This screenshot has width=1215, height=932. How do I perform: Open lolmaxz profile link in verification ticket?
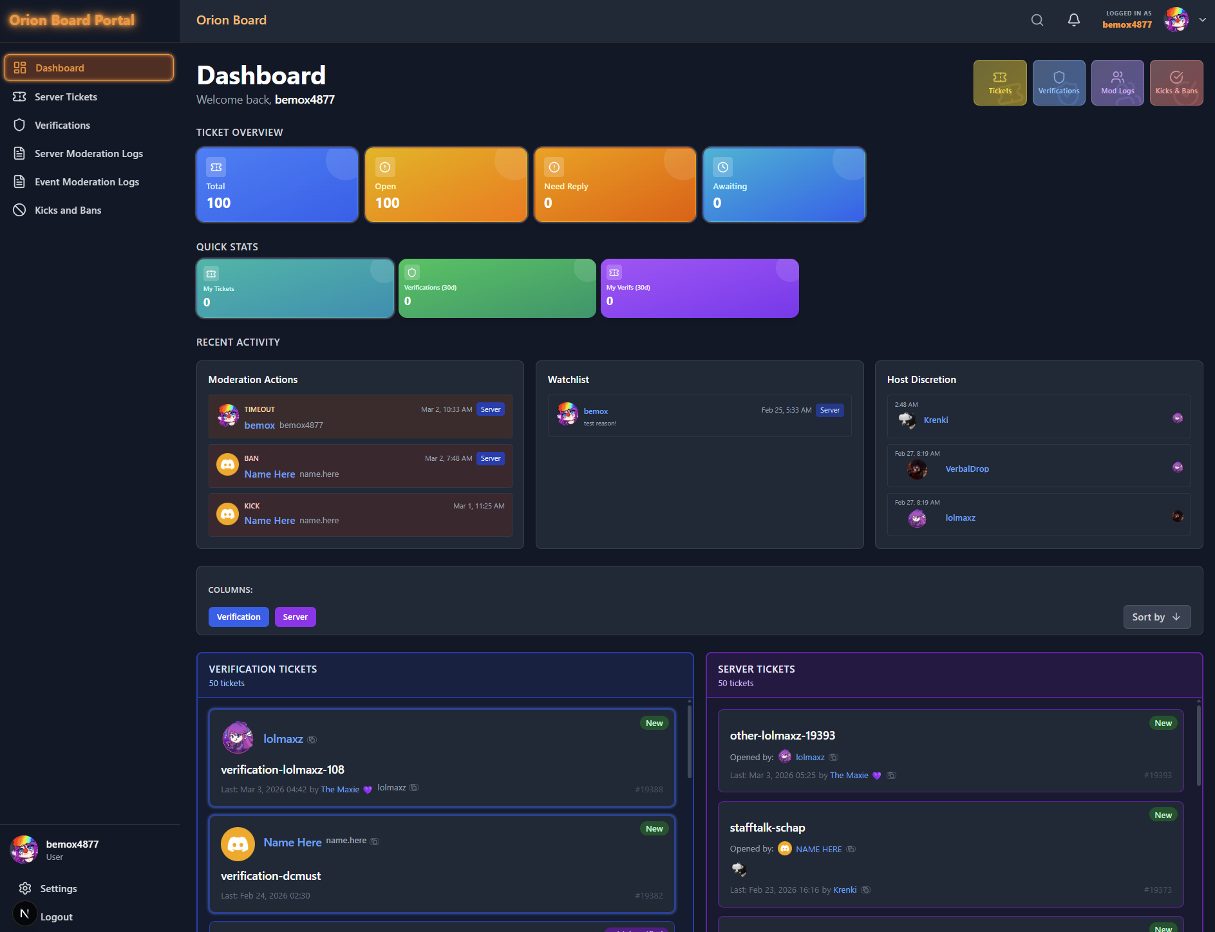(x=283, y=739)
